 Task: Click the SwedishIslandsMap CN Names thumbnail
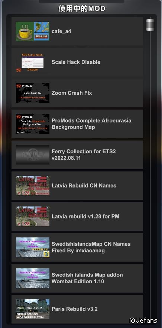[33, 247]
